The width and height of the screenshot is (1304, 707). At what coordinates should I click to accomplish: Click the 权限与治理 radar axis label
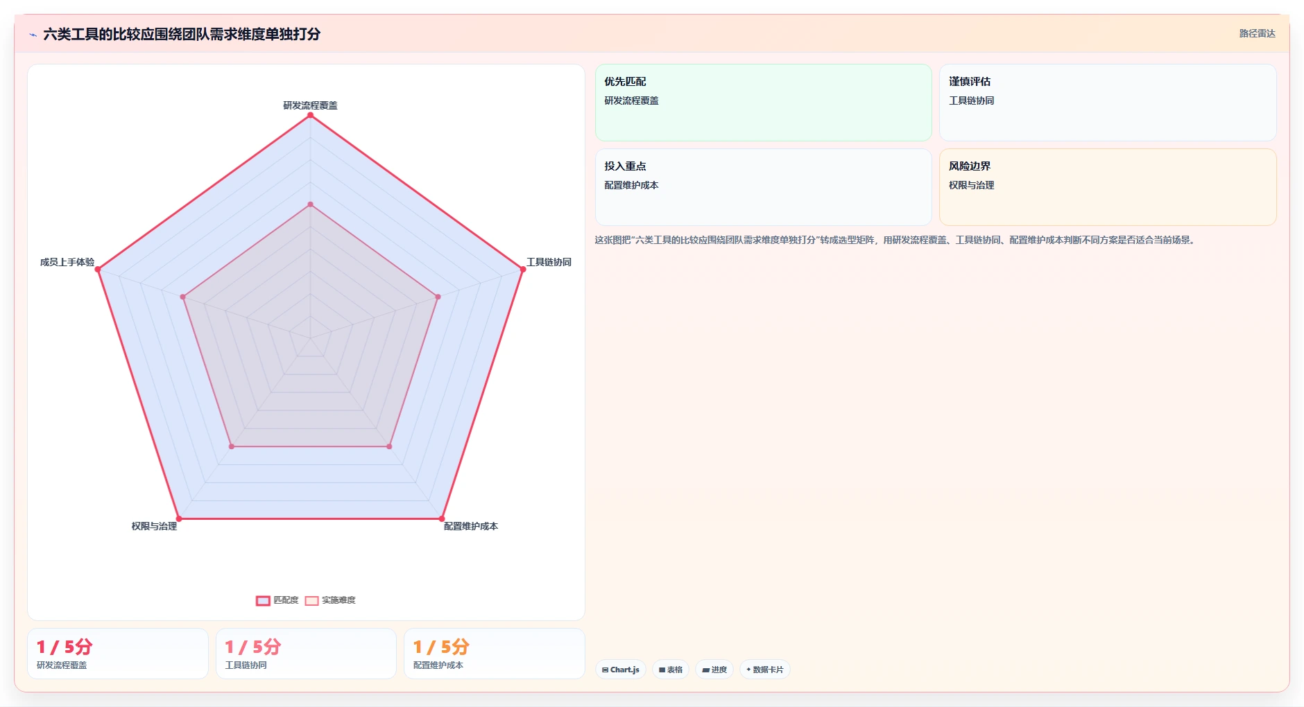click(x=154, y=526)
